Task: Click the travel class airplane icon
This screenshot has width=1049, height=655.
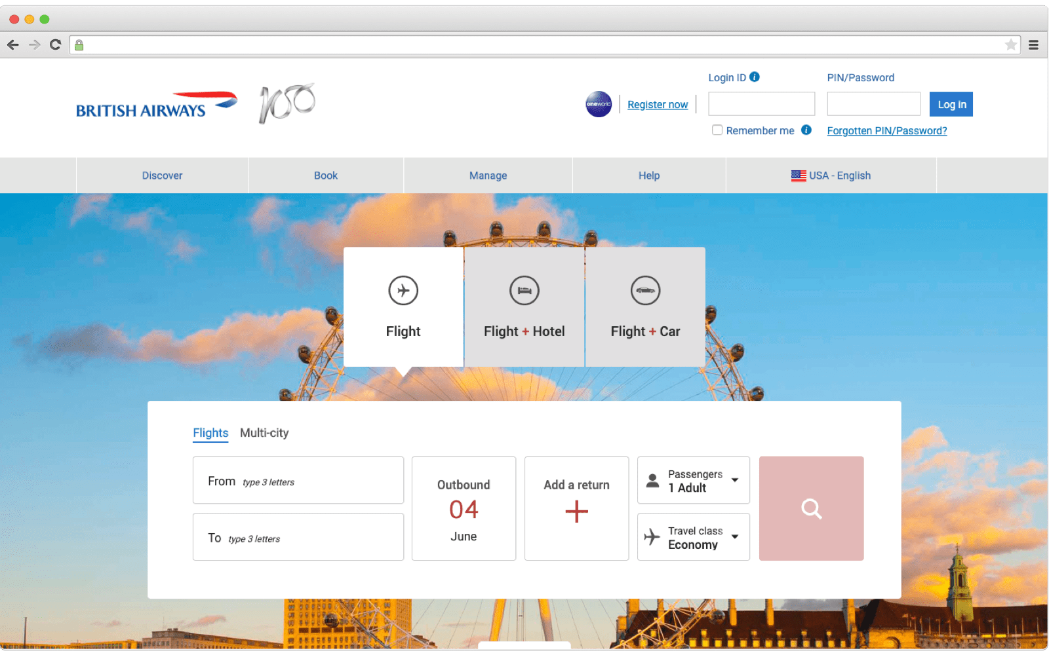Action: [652, 537]
